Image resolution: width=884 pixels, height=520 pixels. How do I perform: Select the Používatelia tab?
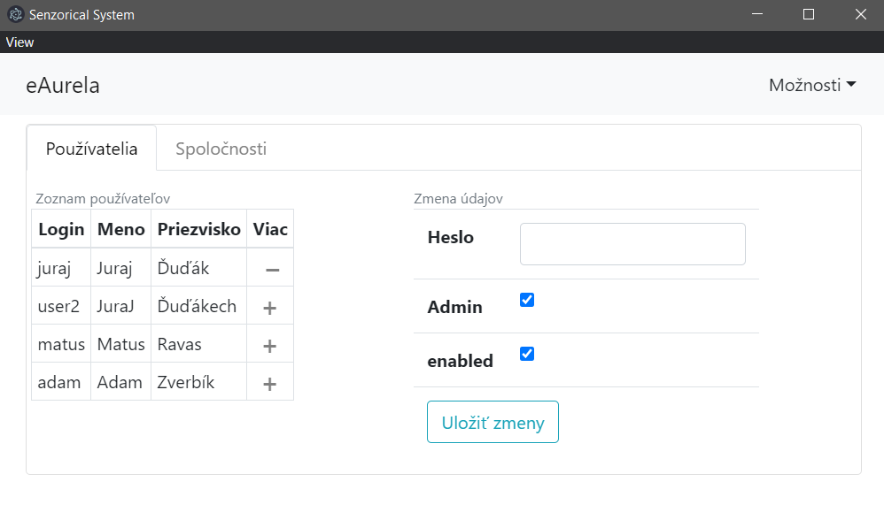92,149
